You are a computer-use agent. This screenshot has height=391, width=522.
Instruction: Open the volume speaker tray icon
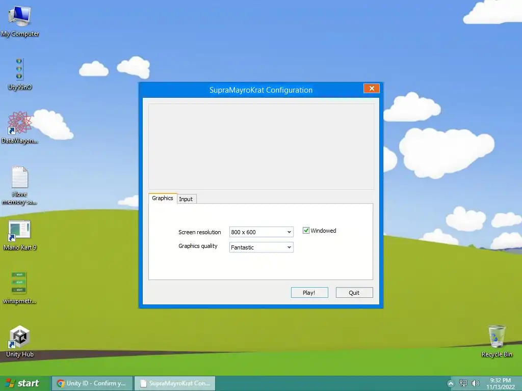click(x=475, y=383)
